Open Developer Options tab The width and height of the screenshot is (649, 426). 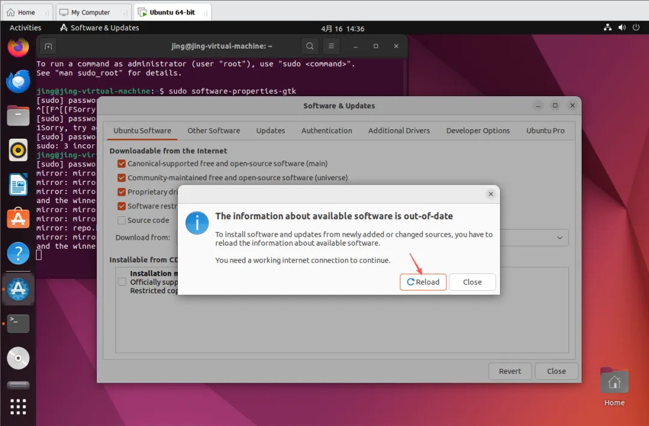(x=478, y=130)
